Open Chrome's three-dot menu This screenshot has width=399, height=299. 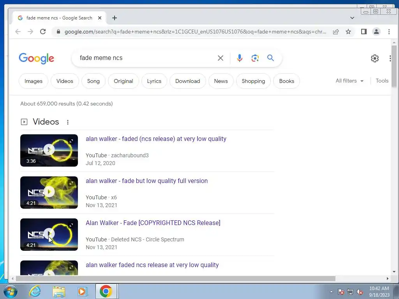coord(389,32)
